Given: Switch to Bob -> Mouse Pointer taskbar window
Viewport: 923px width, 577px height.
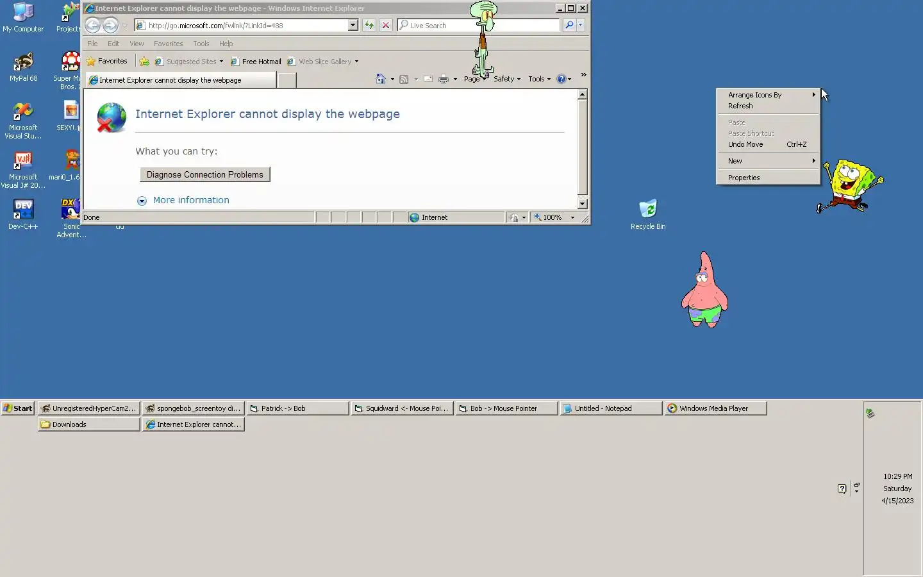Looking at the screenshot, I should coord(507,408).
